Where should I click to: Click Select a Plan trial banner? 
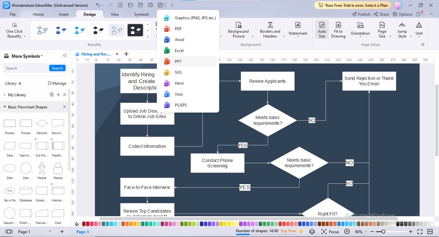click(x=353, y=5)
